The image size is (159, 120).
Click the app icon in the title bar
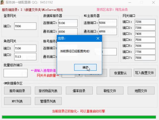coord(2,2)
